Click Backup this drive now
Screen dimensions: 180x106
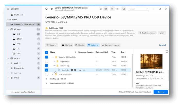pyautogui.click(x=148, y=33)
